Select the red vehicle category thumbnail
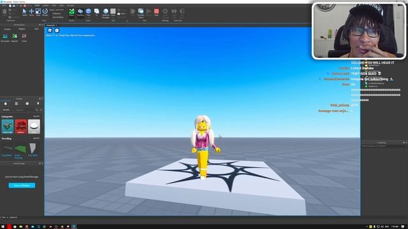Screen dimensions: 408x229 [x=21, y=127]
